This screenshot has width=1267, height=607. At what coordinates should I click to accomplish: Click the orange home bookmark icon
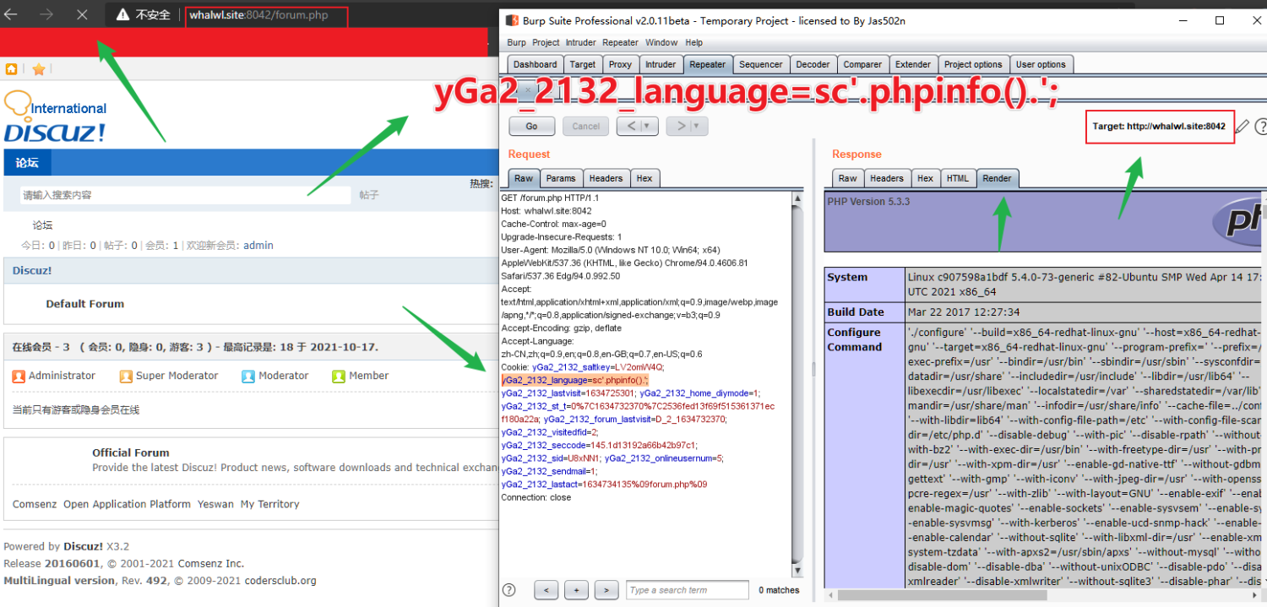(x=12, y=69)
